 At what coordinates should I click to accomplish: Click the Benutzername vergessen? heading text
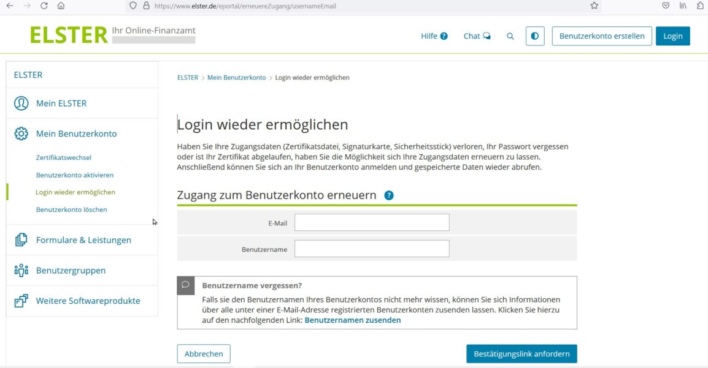coord(252,285)
